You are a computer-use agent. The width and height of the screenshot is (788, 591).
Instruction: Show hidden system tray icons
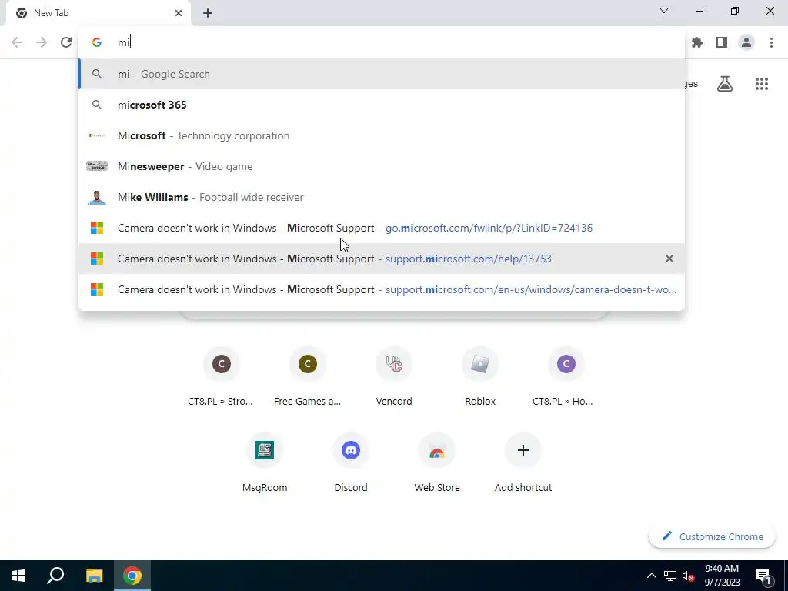(651, 576)
